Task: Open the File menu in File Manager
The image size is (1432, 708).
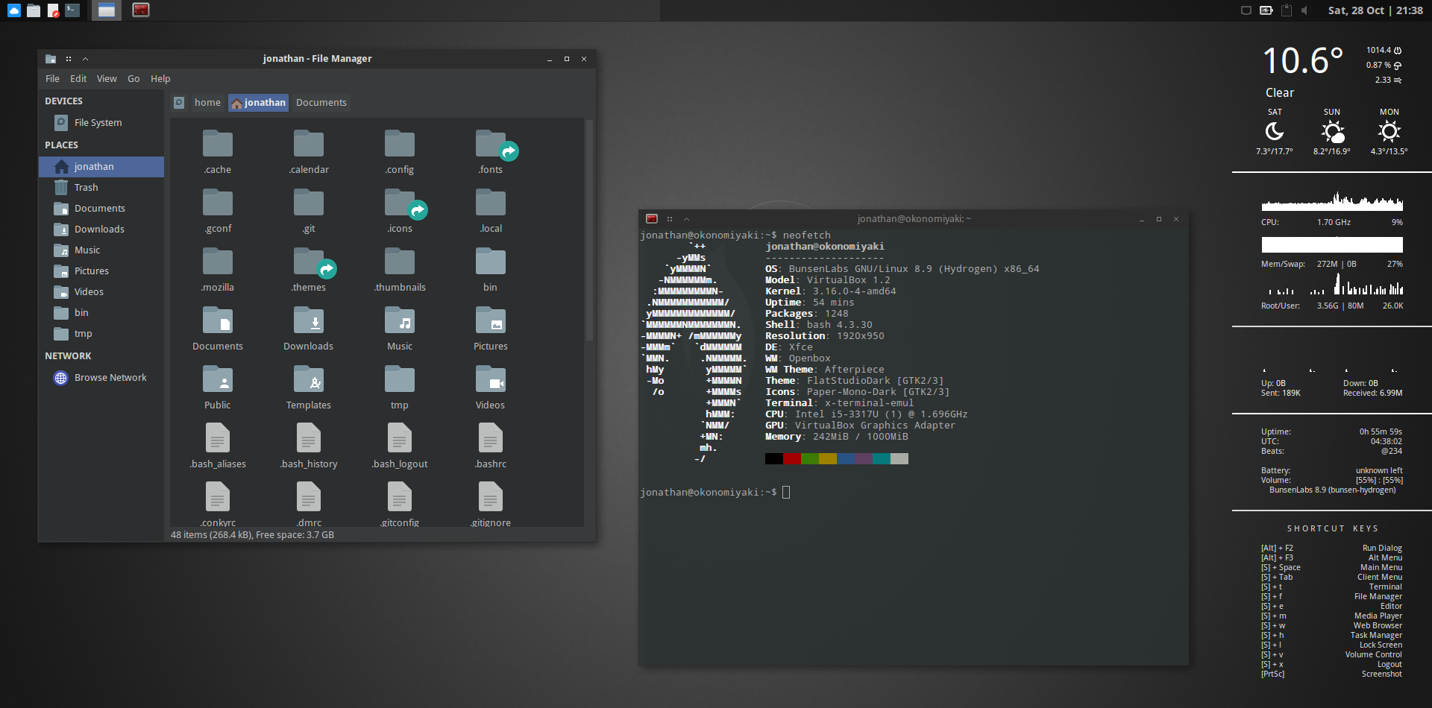Action: click(x=52, y=79)
